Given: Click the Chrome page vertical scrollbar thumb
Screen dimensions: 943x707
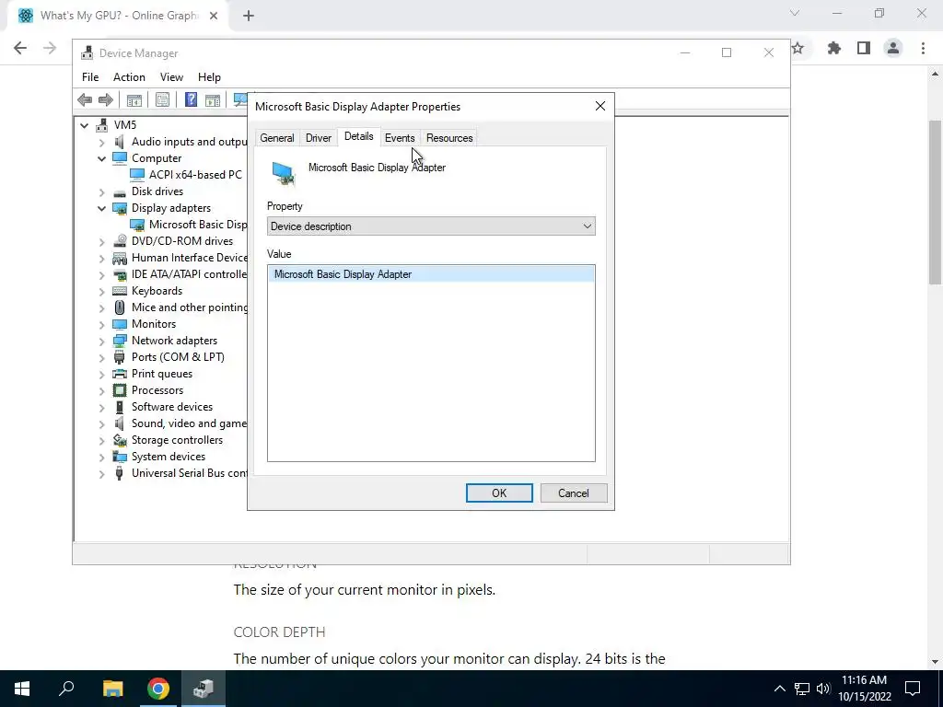Looking at the screenshot, I should coord(935,202).
